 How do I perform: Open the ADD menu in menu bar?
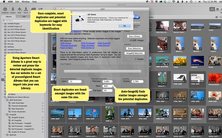(10, 2)
